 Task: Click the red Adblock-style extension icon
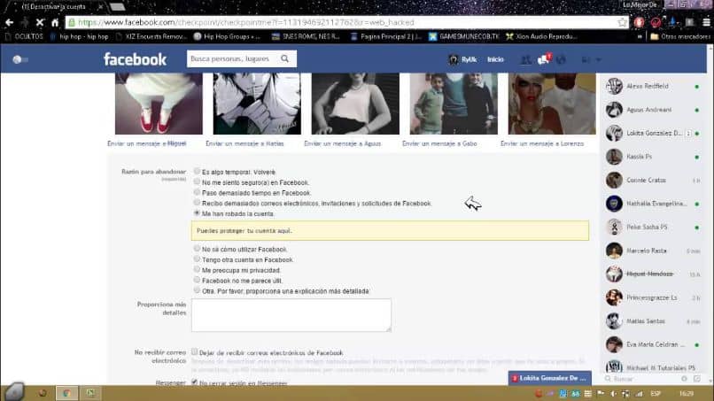pos(639,22)
